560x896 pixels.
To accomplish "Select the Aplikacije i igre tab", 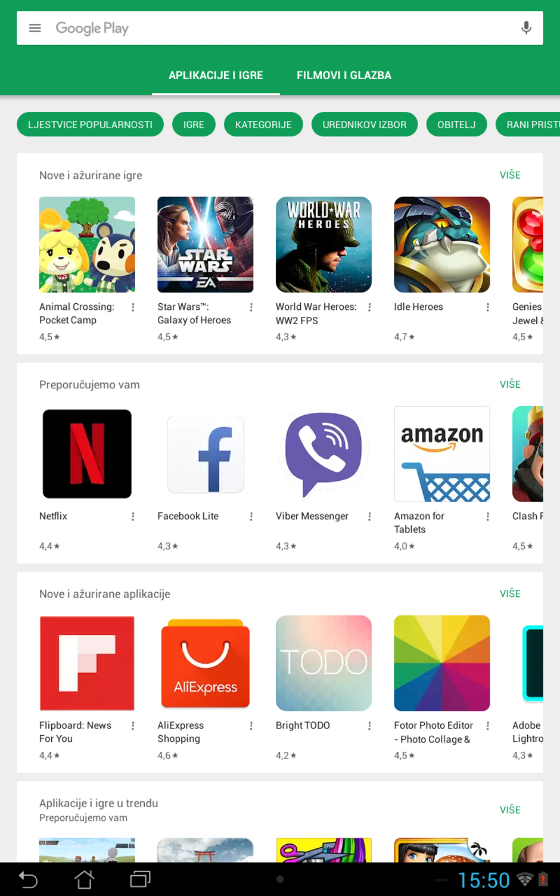I will [216, 76].
